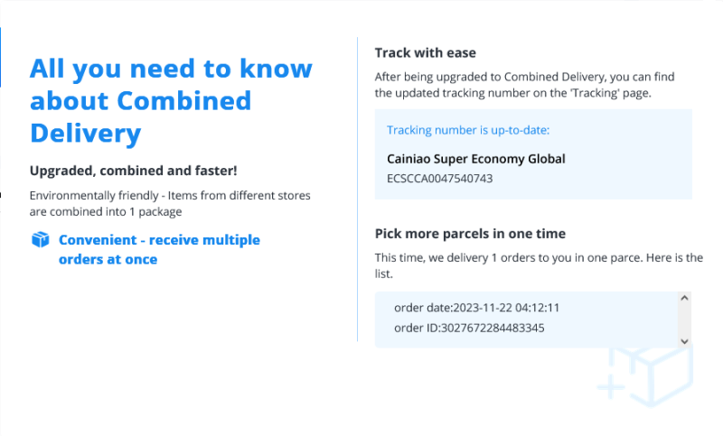This screenshot has height=436, width=723.
Task: Select the 'Convenient - receive multiple orders' text
Action: click(x=159, y=250)
